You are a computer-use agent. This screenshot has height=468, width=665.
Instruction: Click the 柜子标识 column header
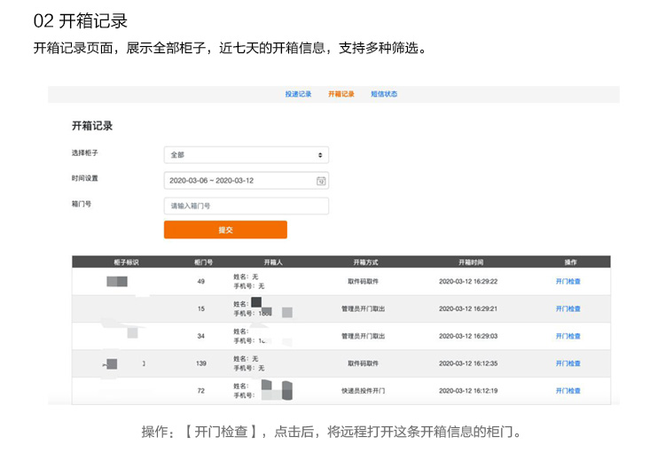click(127, 262)
